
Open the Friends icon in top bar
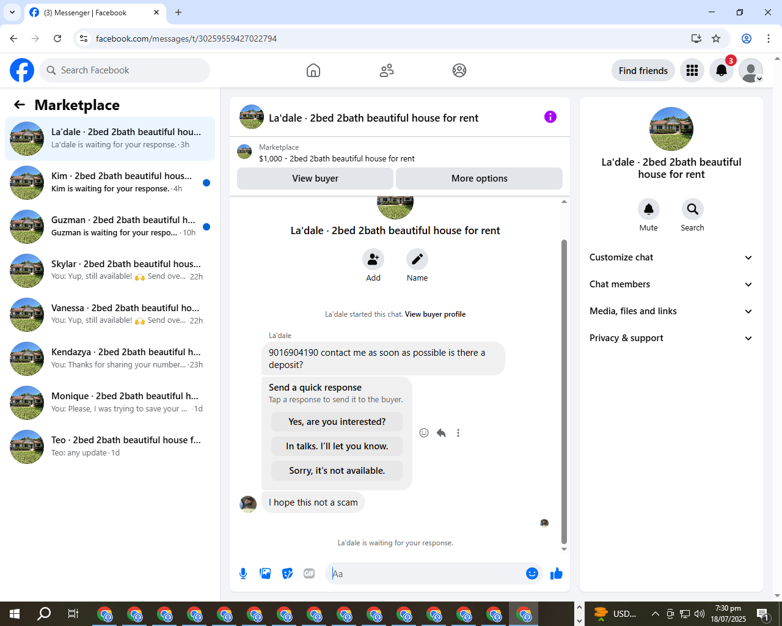tap(387, 70)
